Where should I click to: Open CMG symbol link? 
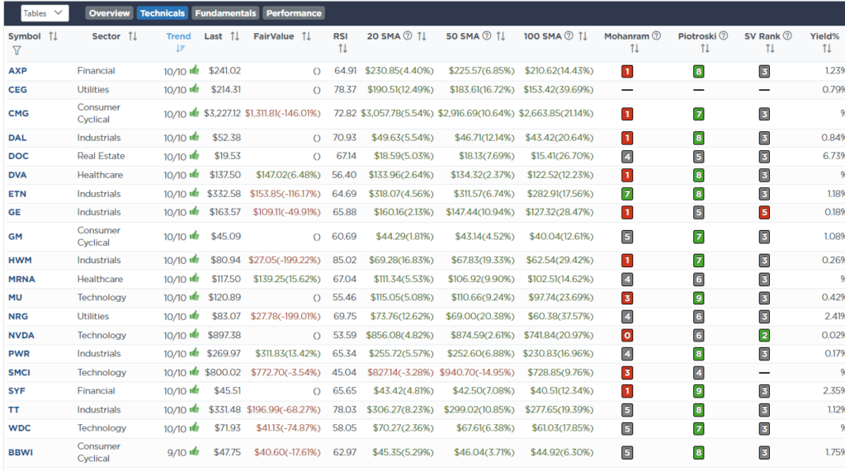tap(18, 113)
